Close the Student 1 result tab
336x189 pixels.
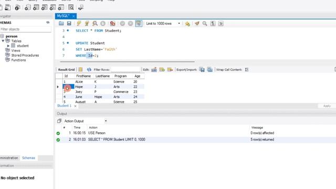point(75,106)
